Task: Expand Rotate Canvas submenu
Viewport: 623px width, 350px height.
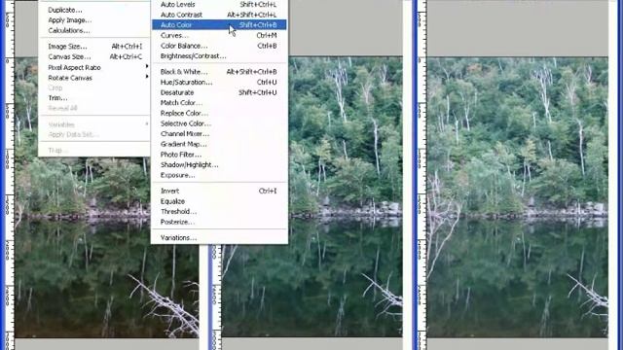Action: [94, 78]
